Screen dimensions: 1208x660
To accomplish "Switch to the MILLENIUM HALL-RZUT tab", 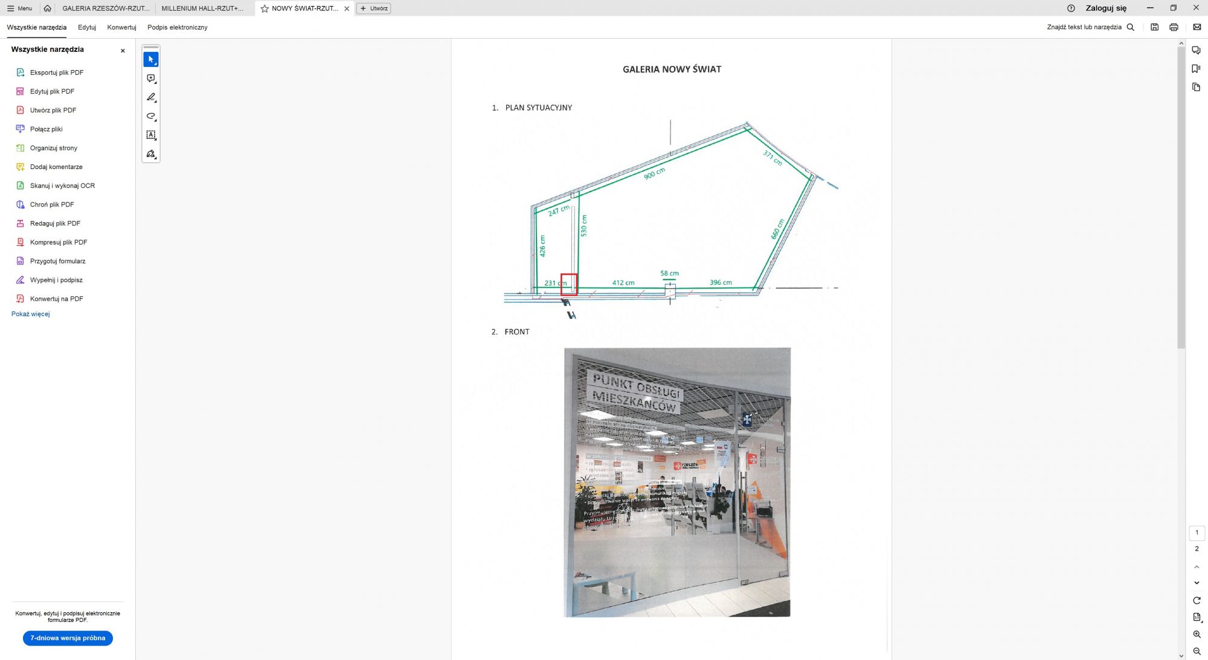I will point(202,8).
